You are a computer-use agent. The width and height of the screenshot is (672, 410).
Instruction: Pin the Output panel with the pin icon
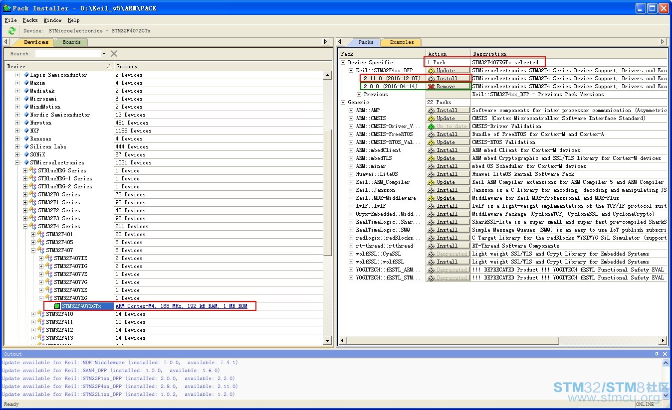coord(657,354)
